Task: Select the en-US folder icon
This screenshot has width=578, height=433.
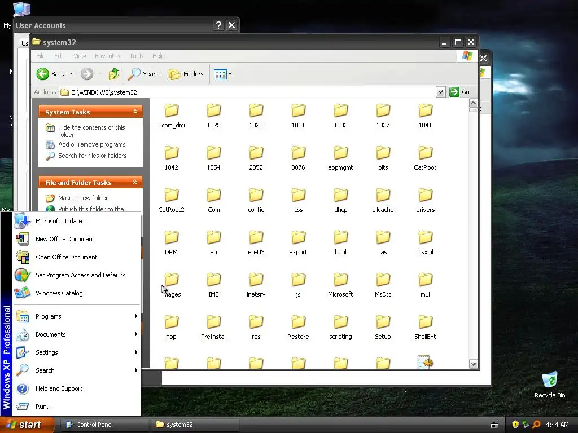Action: [x=256, y=237]
